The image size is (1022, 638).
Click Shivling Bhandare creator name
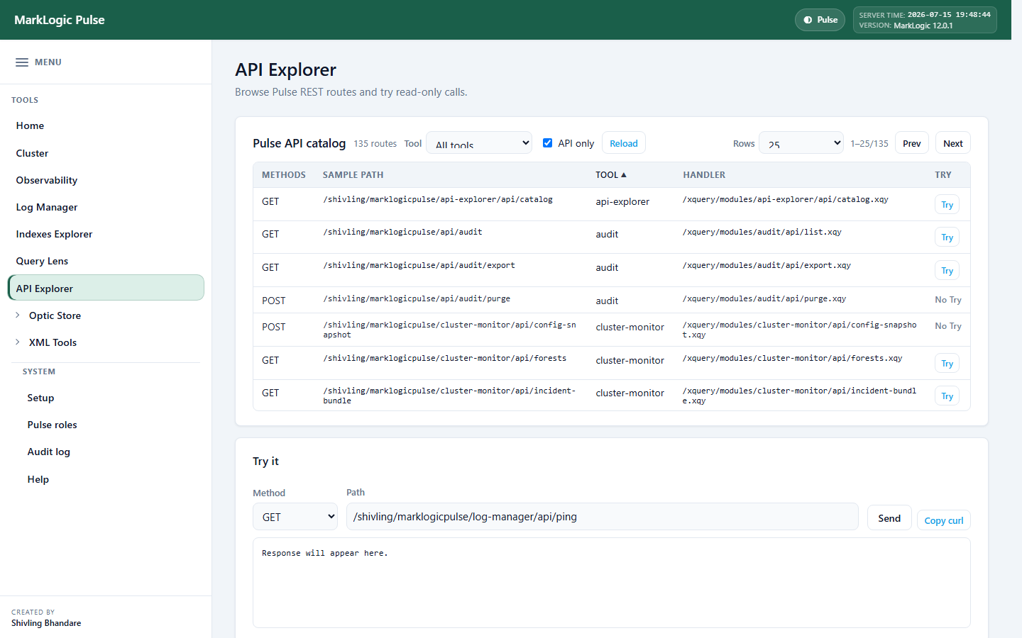(x=46, y=623)
